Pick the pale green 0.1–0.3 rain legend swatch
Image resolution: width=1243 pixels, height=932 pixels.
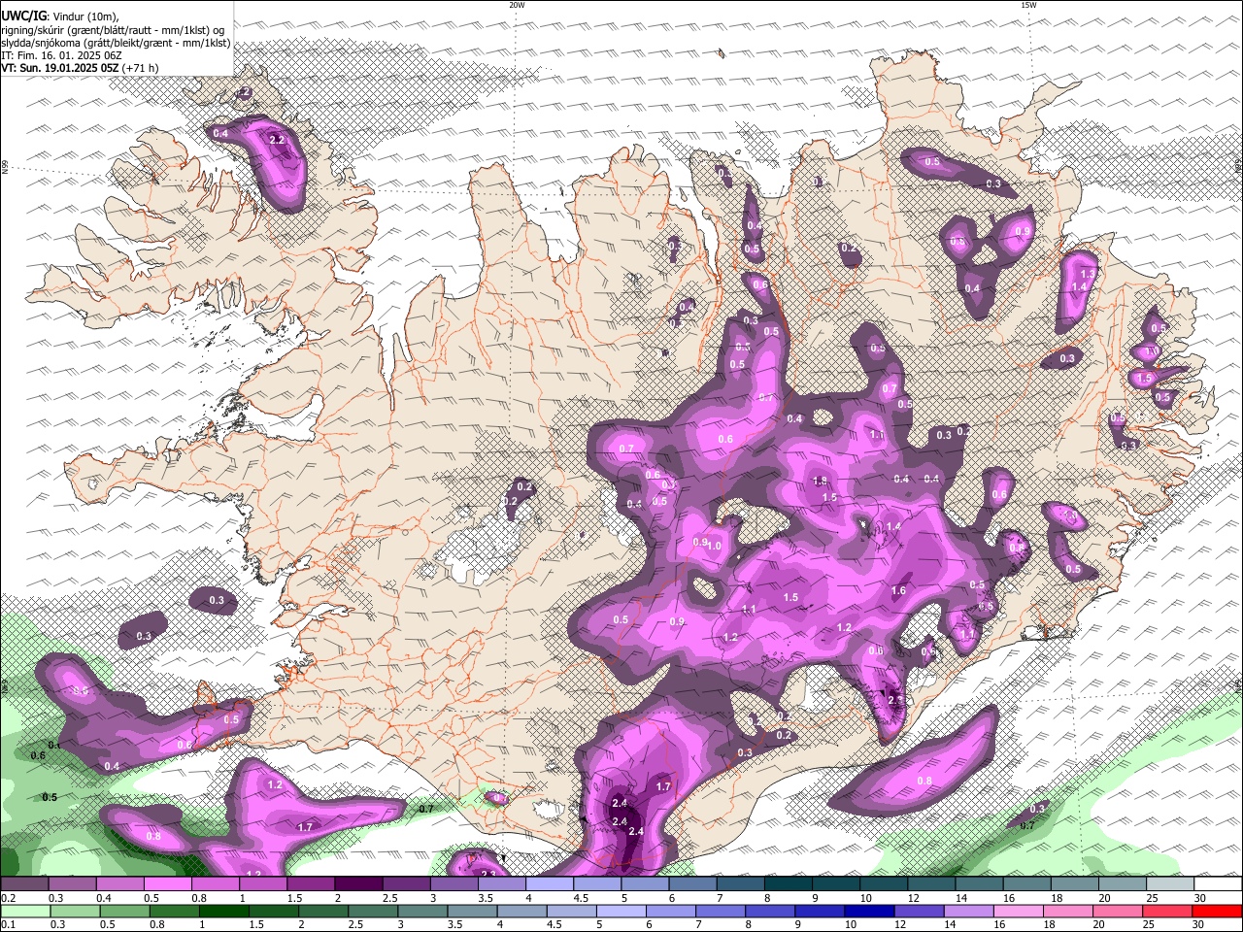[24, 911]
